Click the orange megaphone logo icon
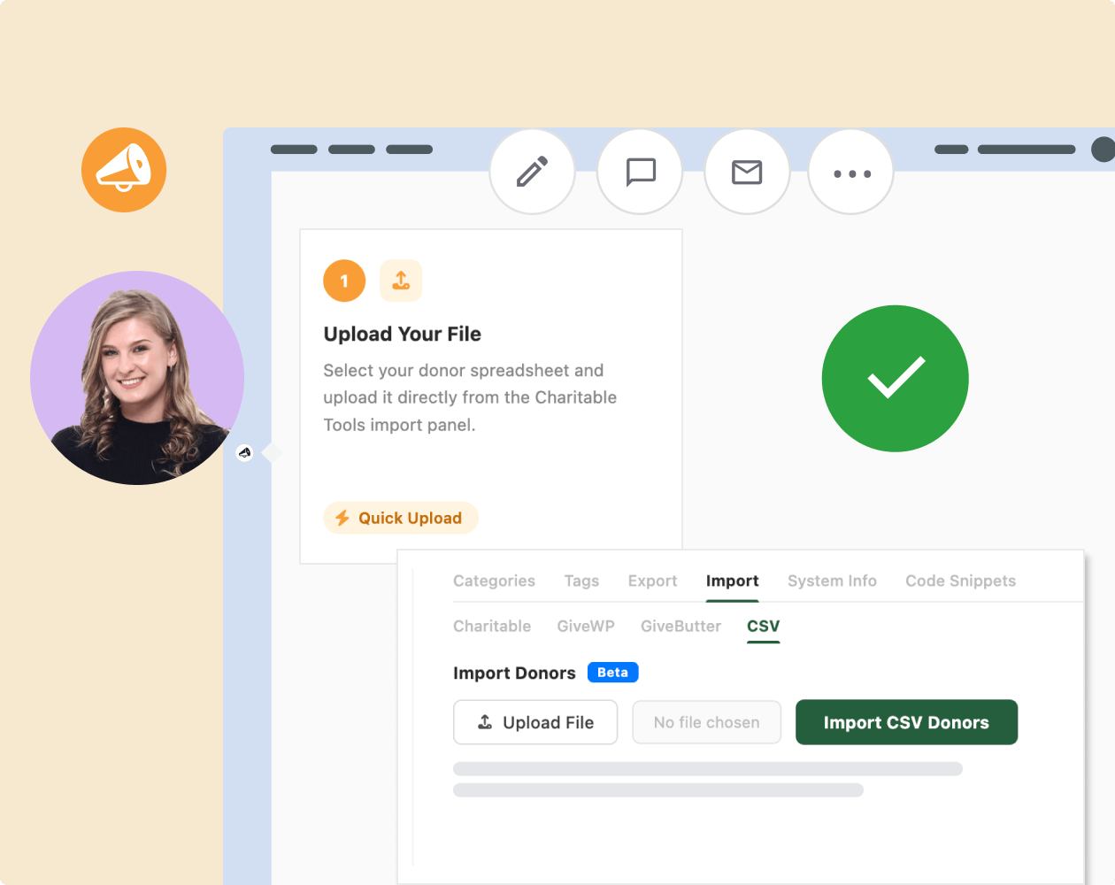This screenshot has height=885, width=1115. 124,170
